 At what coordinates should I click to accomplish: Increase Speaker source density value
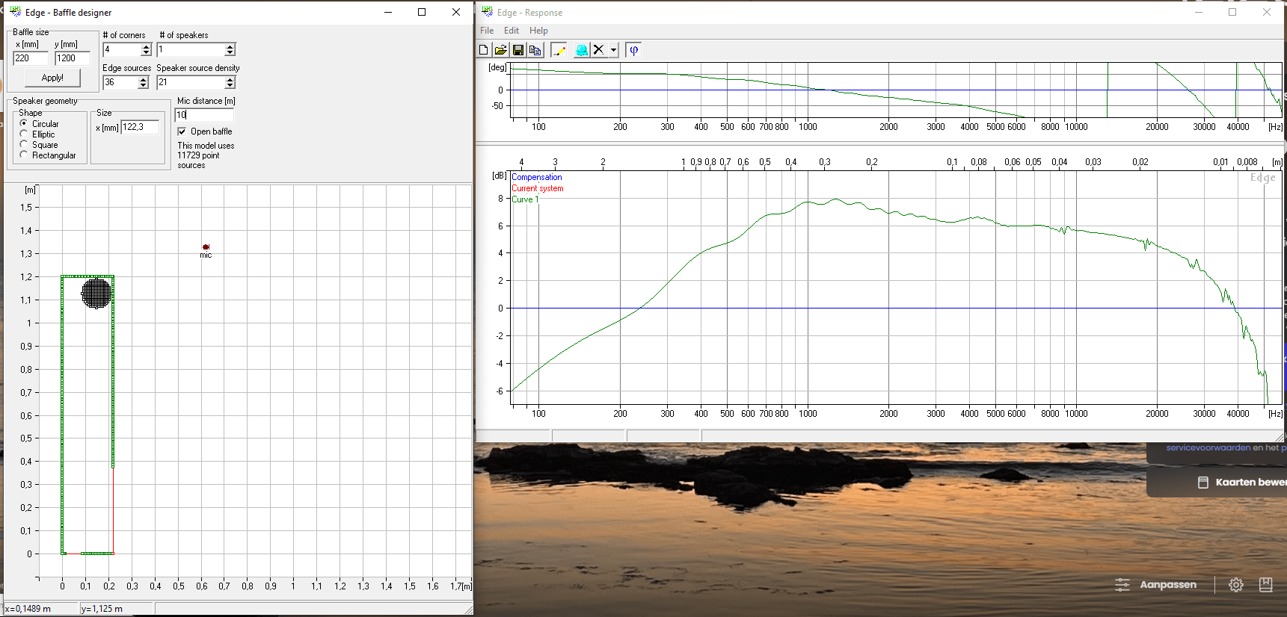click(x=230, y=79)
